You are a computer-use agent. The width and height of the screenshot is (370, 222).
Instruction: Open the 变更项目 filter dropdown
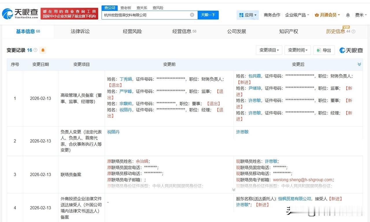click(269, 50)
